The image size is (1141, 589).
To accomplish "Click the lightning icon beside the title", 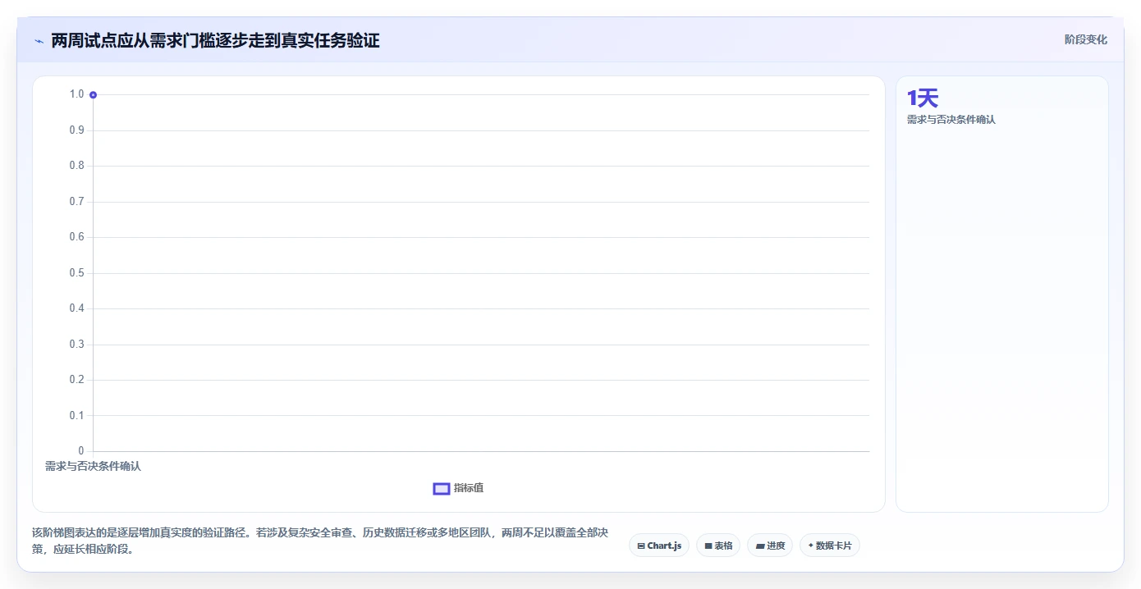I will pos(39,40).
